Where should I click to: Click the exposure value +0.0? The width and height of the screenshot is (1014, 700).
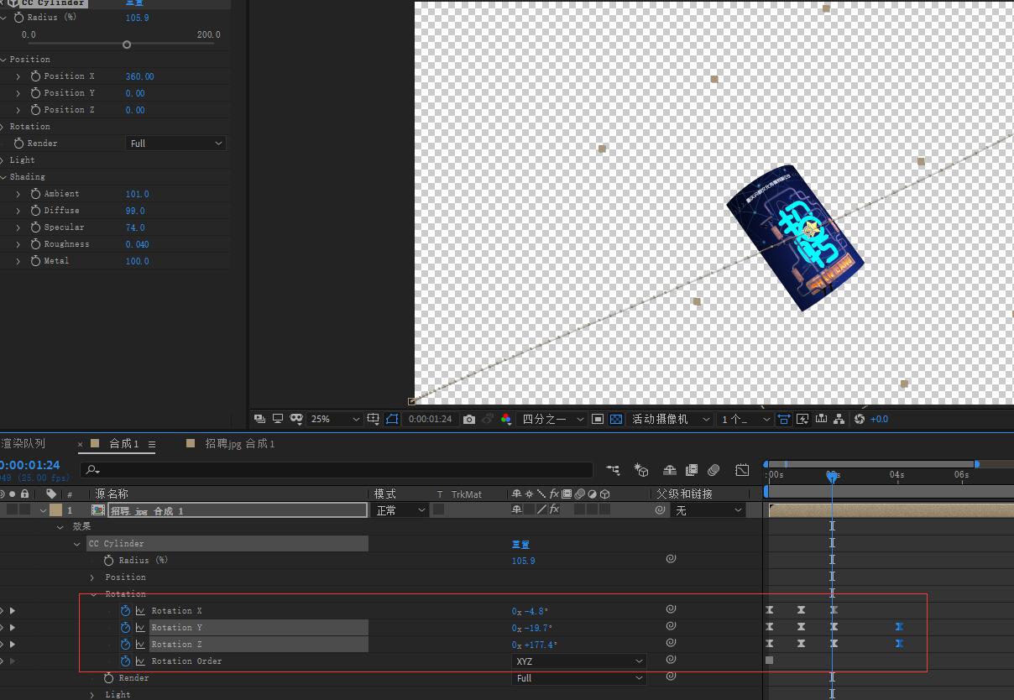click(x=880, y=419)
